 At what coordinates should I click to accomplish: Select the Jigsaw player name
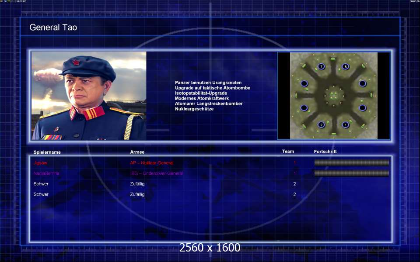[40, 163]
